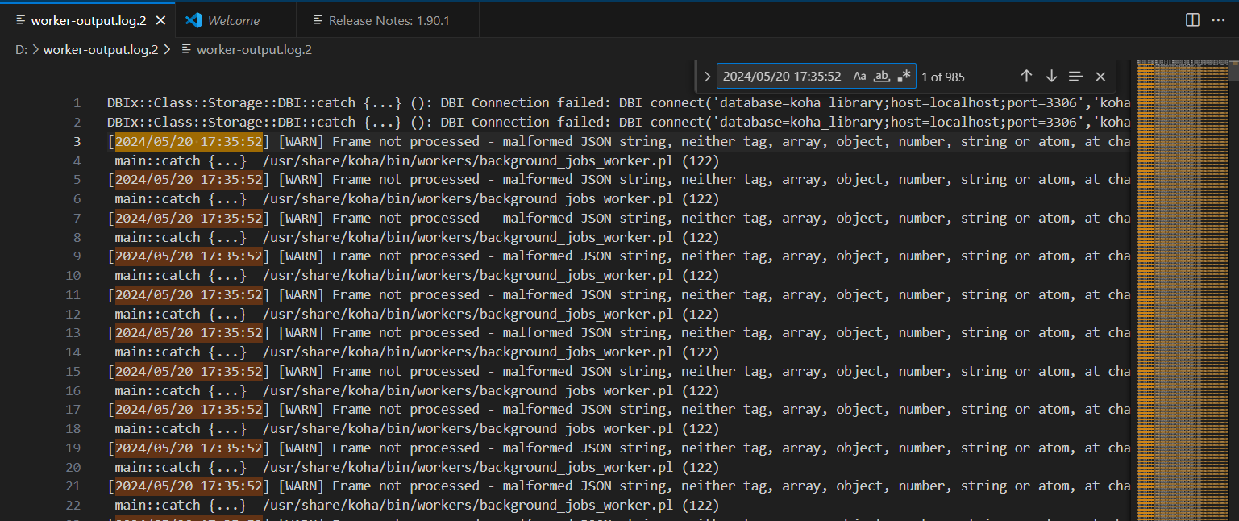Toggle Match Whole Word option

click(882, 76)
